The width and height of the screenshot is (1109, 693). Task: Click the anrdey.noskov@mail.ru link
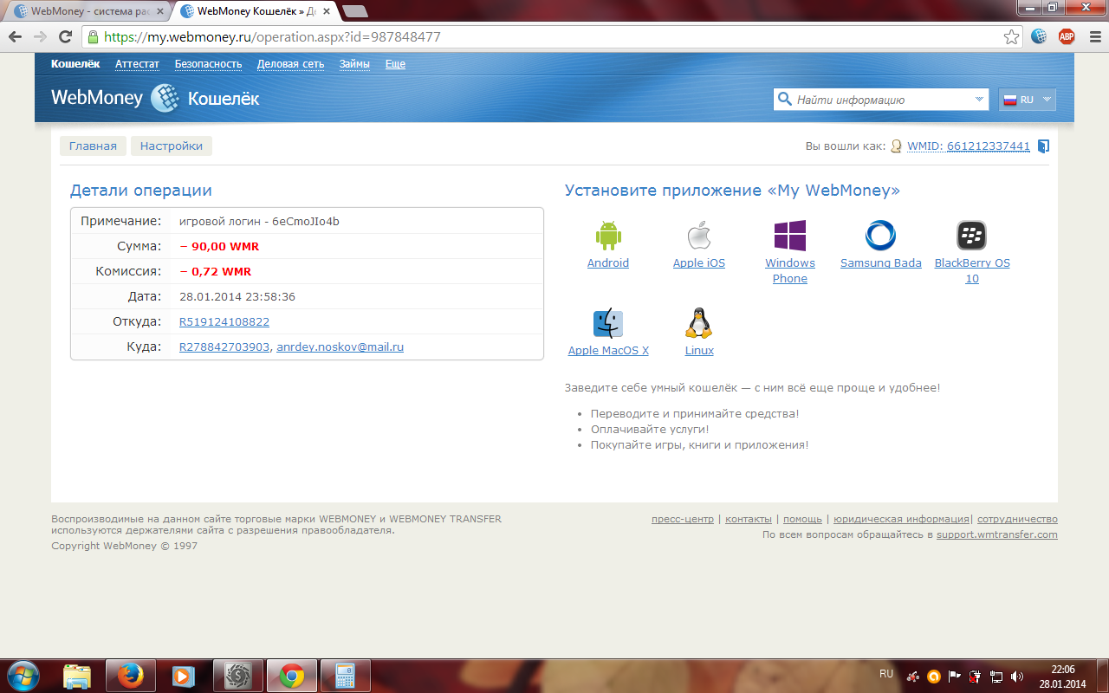[x=340, y=347]
